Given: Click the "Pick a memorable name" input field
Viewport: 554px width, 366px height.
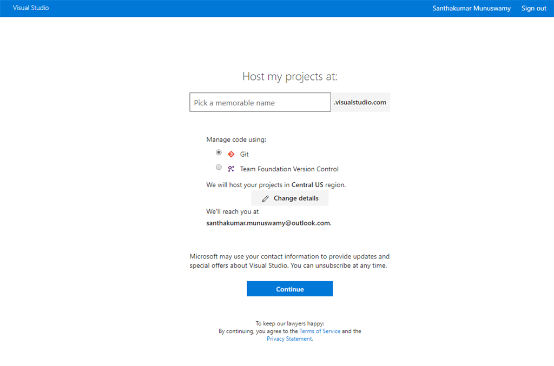Looking at the screenshot, I should point(260,103).
